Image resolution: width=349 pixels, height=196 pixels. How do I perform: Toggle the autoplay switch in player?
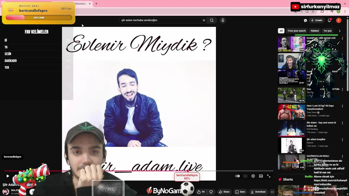click(x=237, y=176)
